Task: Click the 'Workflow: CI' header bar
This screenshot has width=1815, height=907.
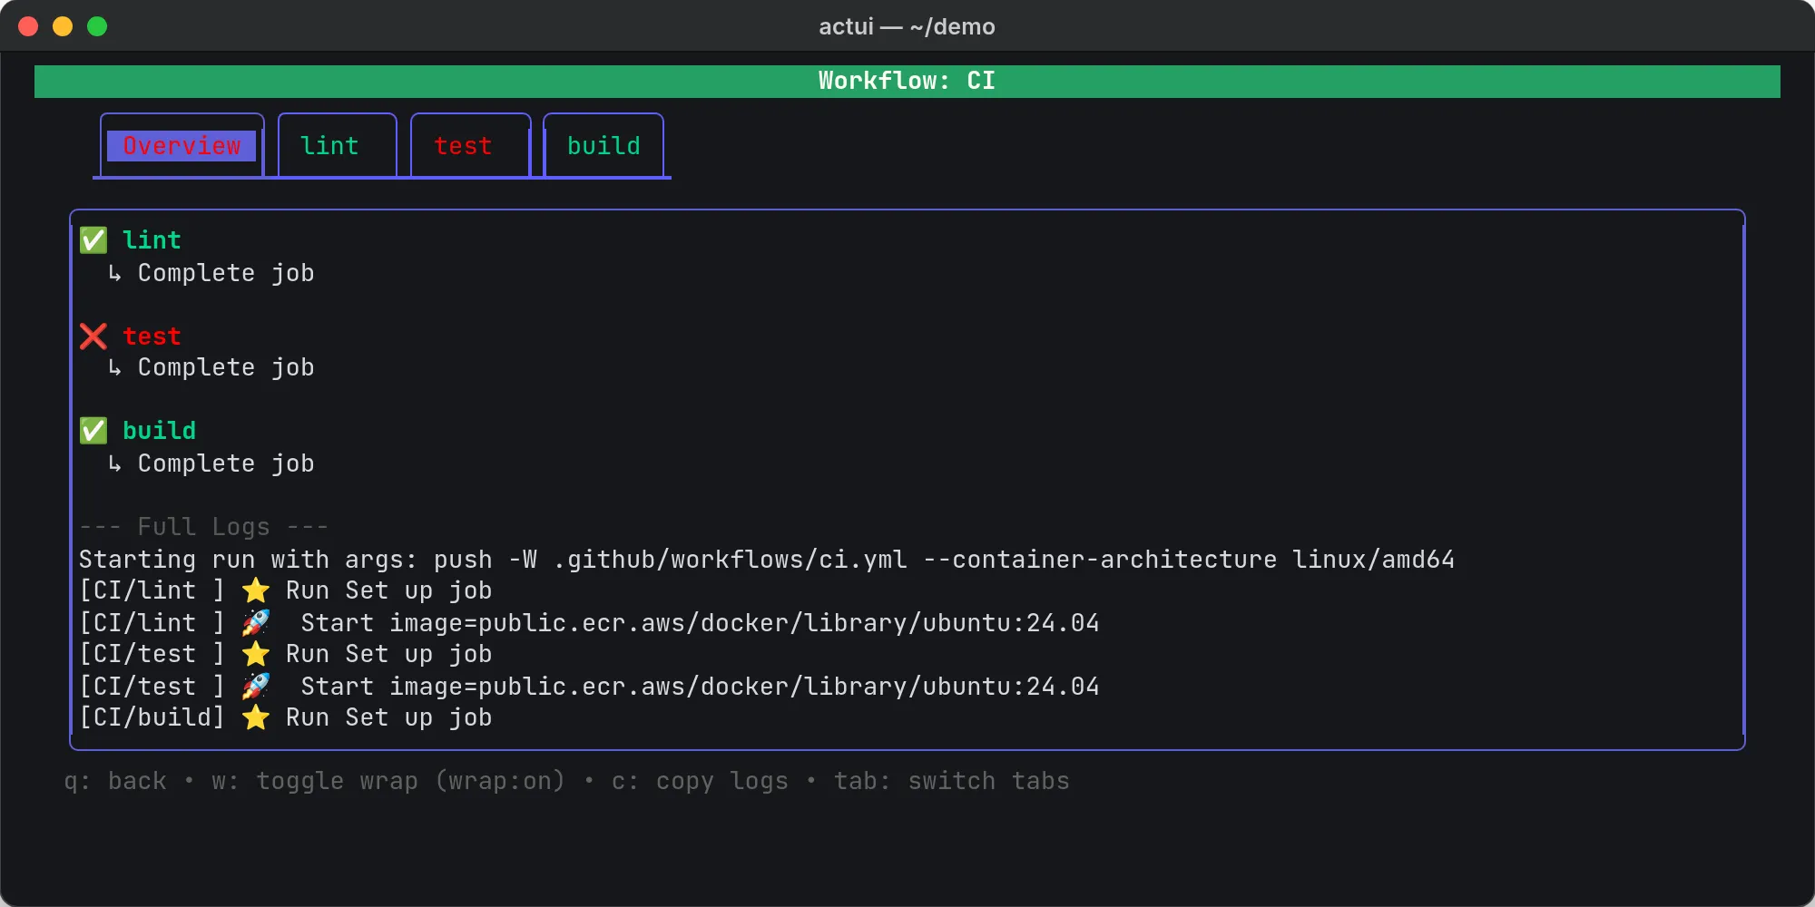Action: [907, 81]
